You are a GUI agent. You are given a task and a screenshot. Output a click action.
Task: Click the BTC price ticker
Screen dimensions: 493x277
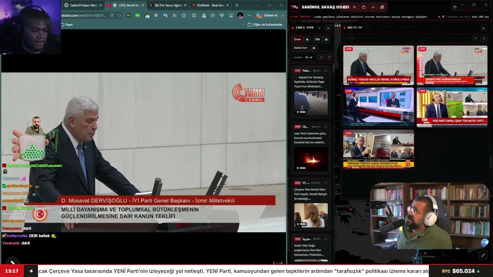[x=461, y=271]
